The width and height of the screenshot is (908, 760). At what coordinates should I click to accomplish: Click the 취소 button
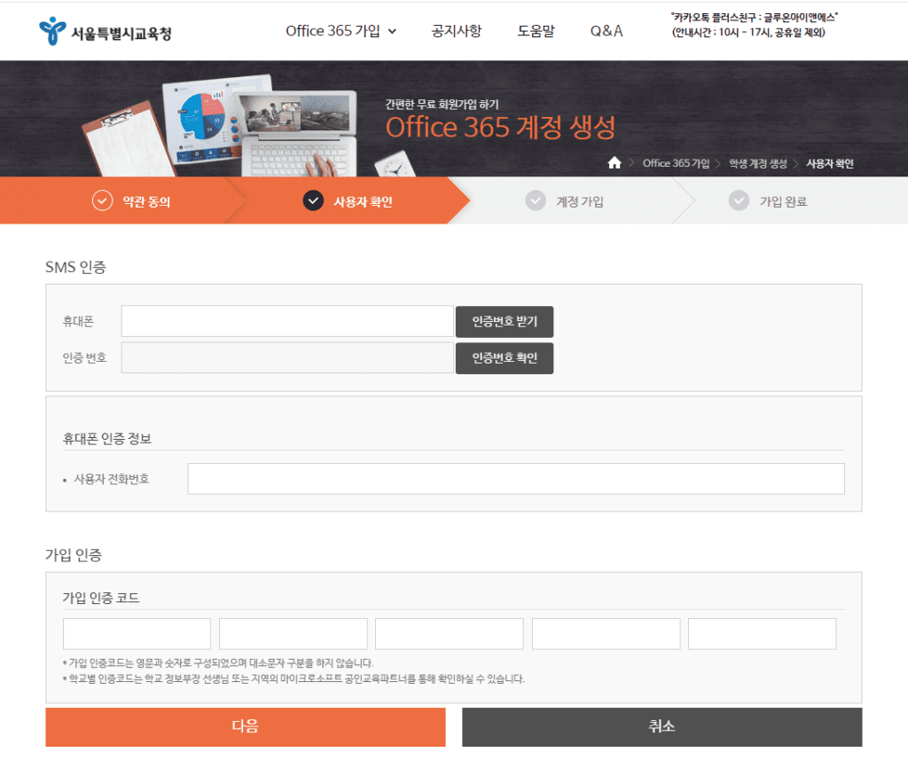click(661, 726)
